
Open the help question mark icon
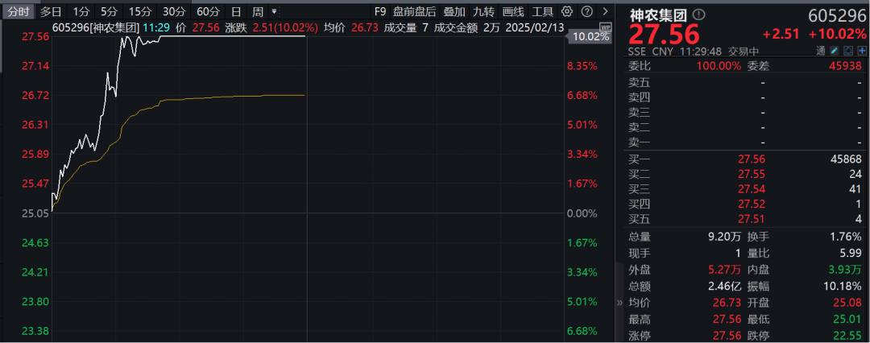pos(587,11)
